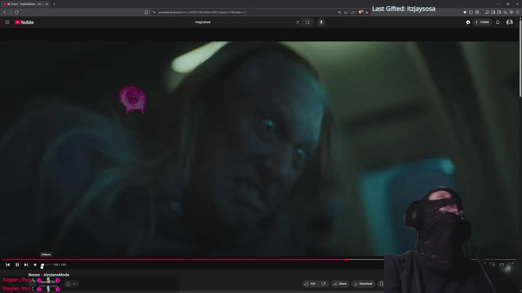Go to the YouTube home logo

point(24,22)
